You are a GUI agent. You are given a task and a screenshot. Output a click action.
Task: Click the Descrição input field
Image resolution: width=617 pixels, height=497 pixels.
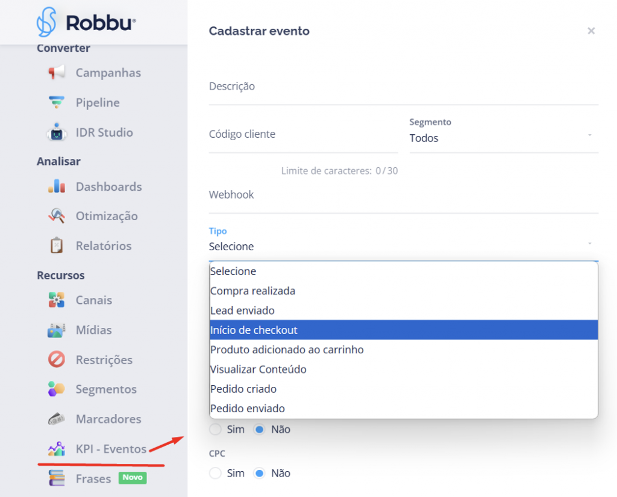click(402, 87)
